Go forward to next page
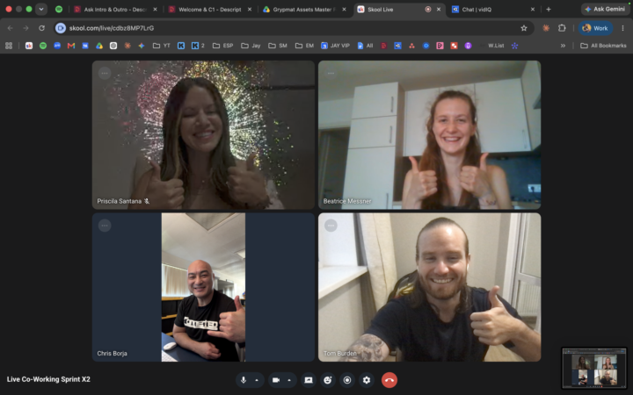The image size is (633, 395). pyautogui.click(x=25, y=28)
